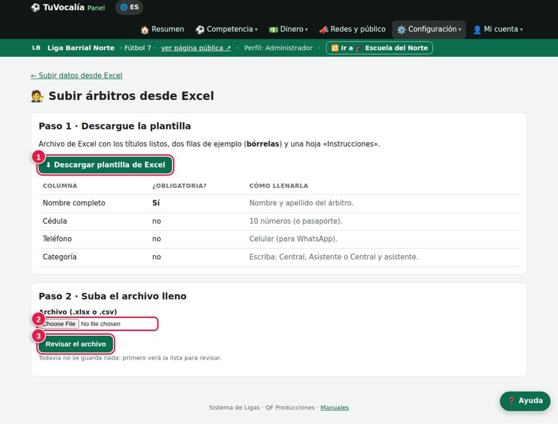Click the 'Nombre completo' column cell
The height and width of the screenshot is (424, 558).
[x=74, y=203]
